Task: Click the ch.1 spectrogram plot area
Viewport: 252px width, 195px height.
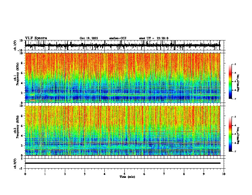Action: 122,78
